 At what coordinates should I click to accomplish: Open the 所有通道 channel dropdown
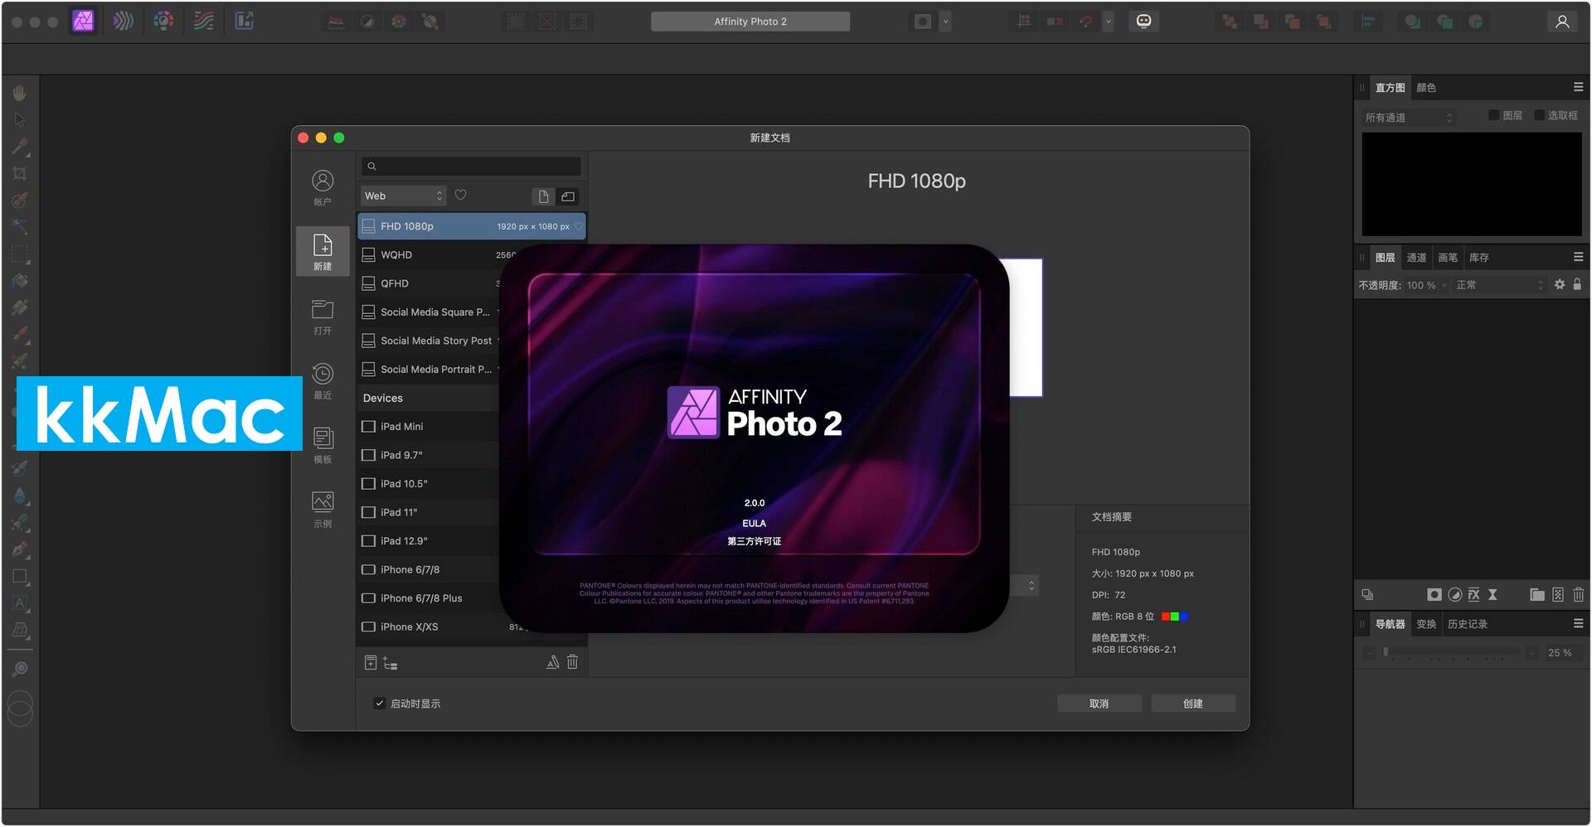(1409, 118)
